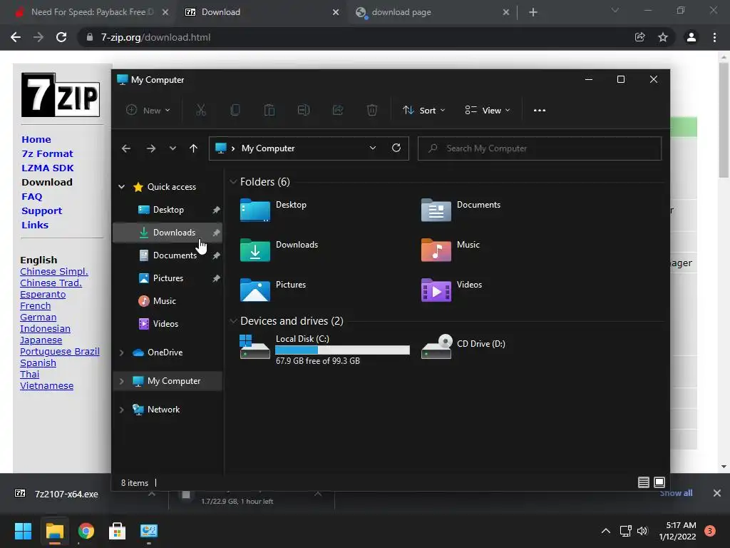Click the Cut scissors icon in Explorer toolbar
The width and height of the screenshot is (730, 548).
200,111
